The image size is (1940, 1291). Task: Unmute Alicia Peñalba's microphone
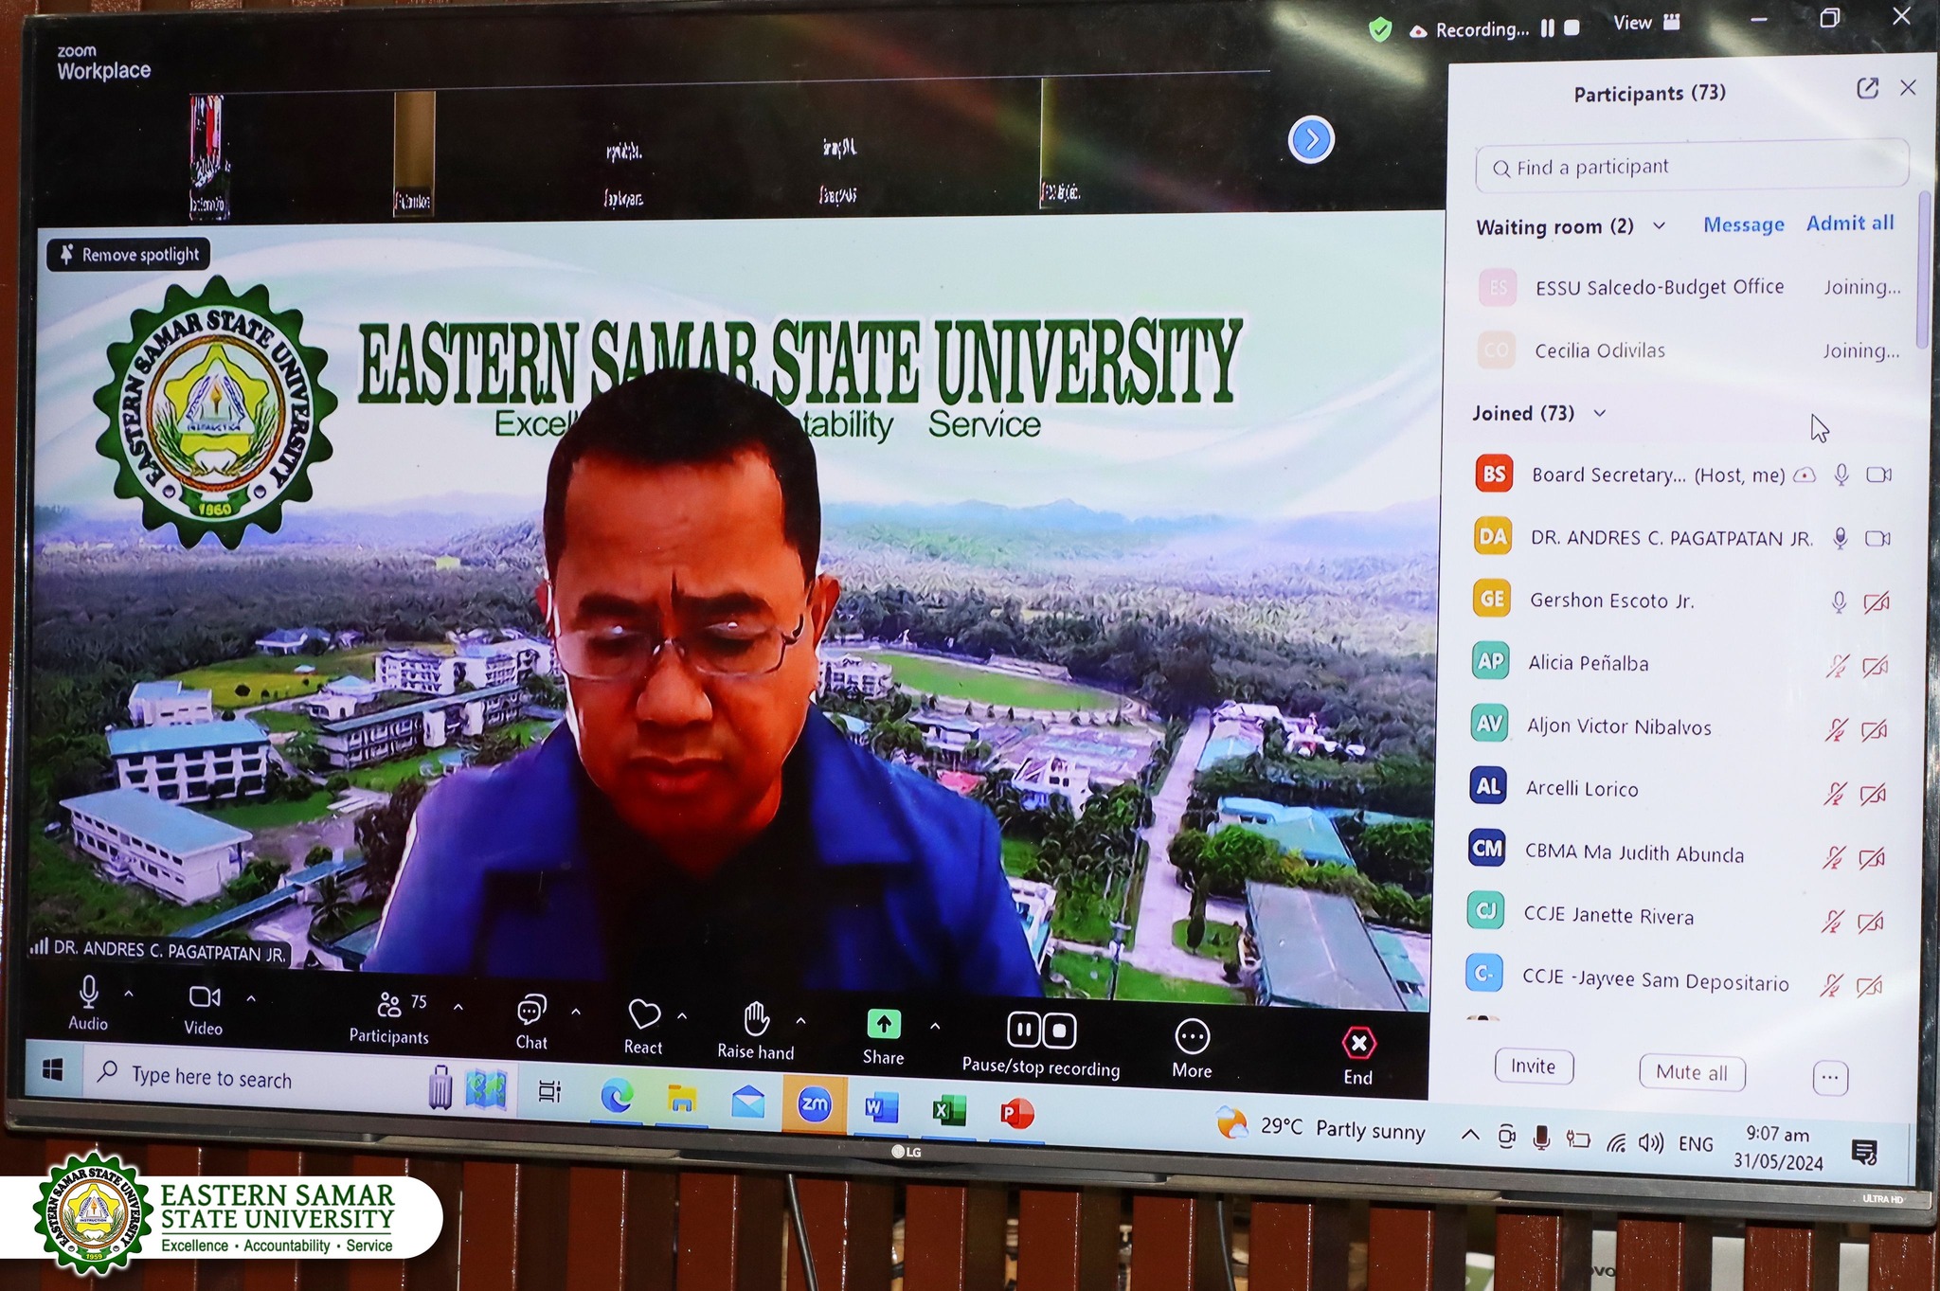tap(1838, 666)
